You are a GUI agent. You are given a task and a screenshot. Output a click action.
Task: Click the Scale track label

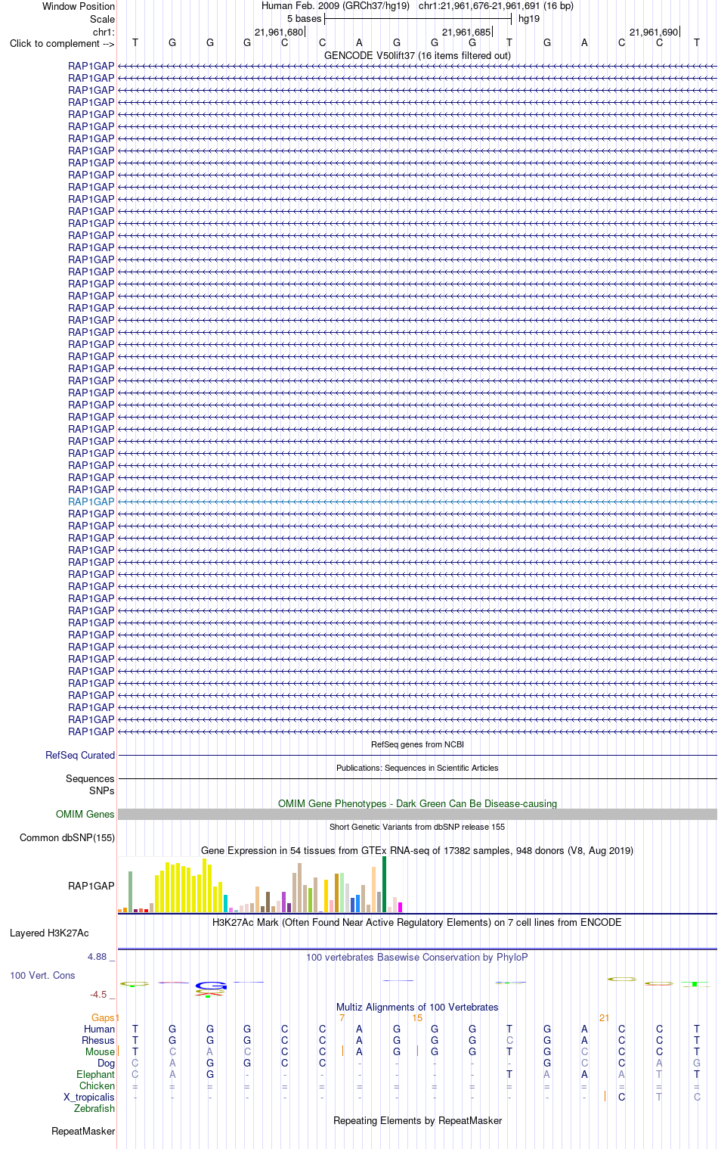[x=102, y=19]
